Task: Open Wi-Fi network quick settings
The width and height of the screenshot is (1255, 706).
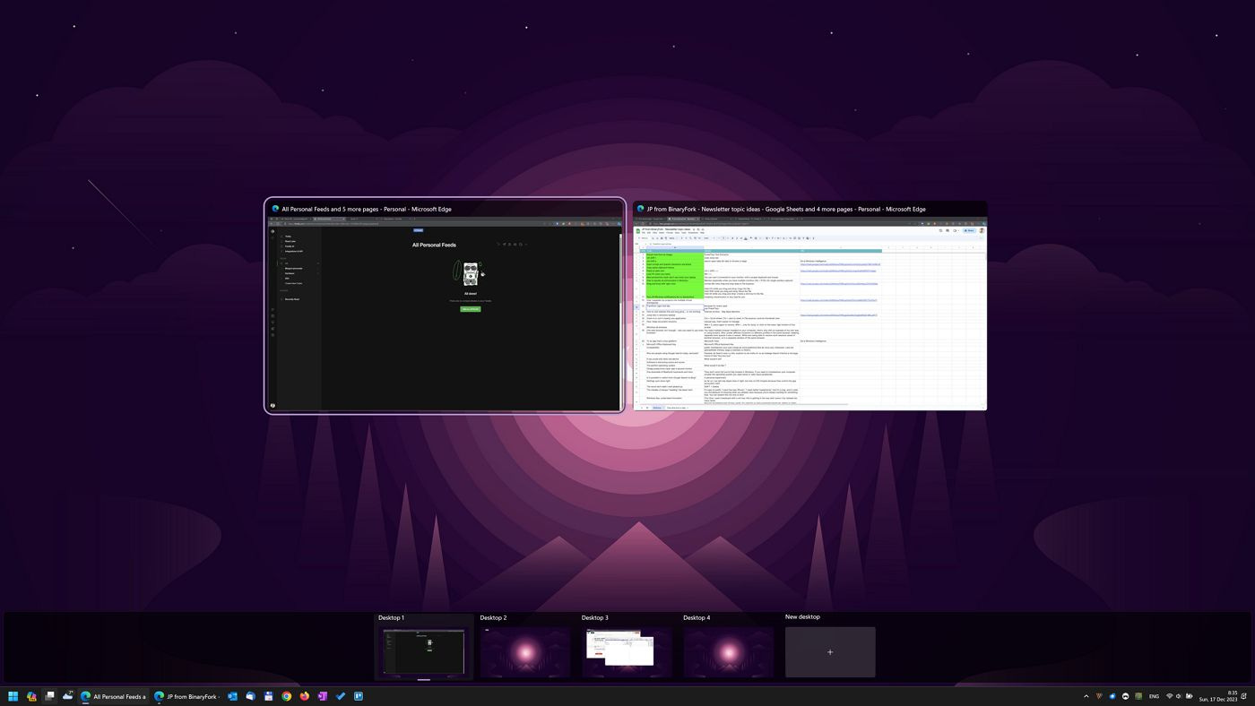Action: pos(1169,696)
